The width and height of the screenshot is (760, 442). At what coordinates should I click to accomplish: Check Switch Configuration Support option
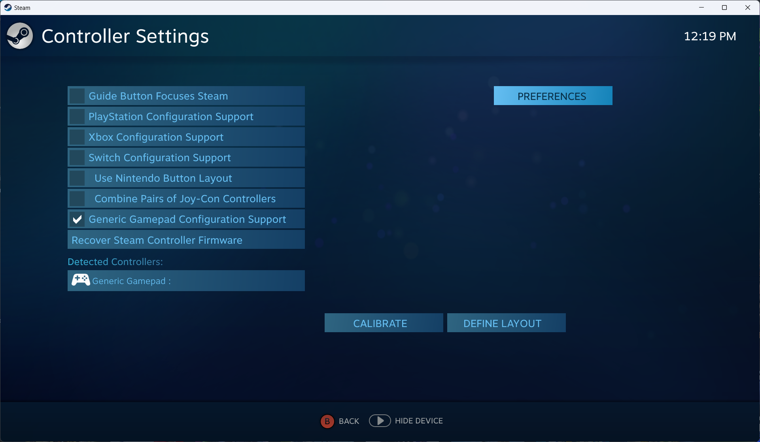(x=77, y=158)
